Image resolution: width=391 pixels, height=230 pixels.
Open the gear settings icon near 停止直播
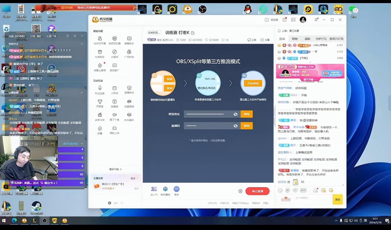point(240,191)
